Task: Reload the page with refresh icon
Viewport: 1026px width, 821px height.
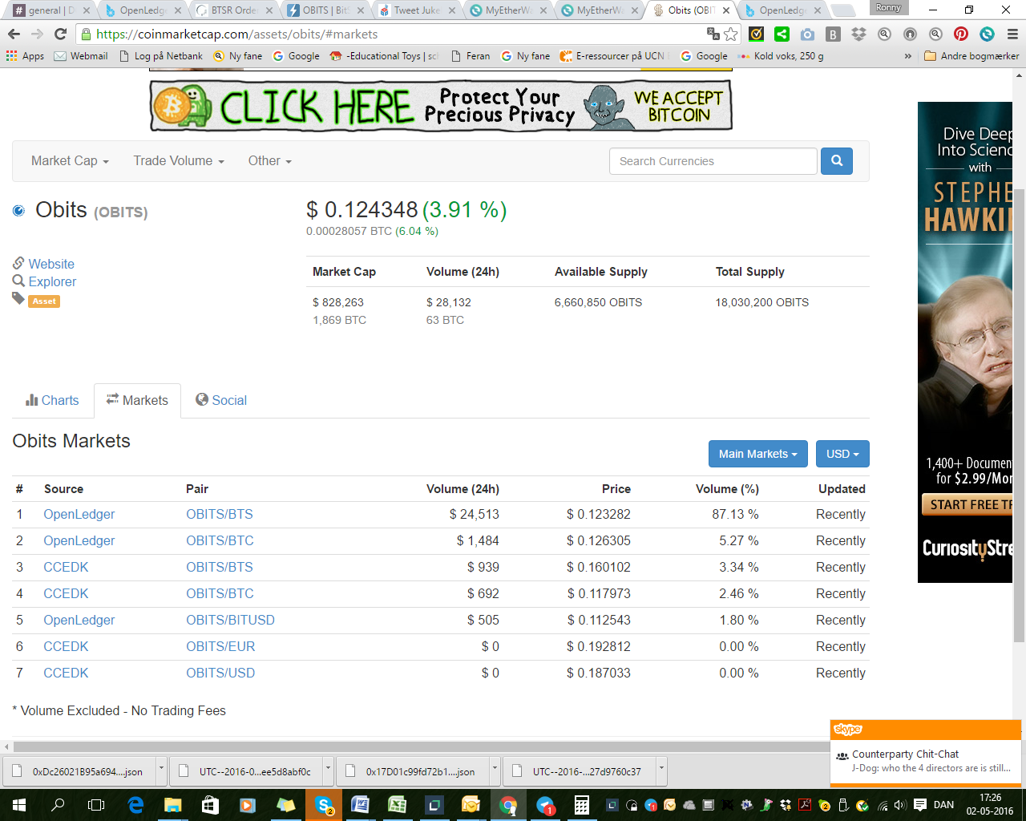Action: pos(60,34)
